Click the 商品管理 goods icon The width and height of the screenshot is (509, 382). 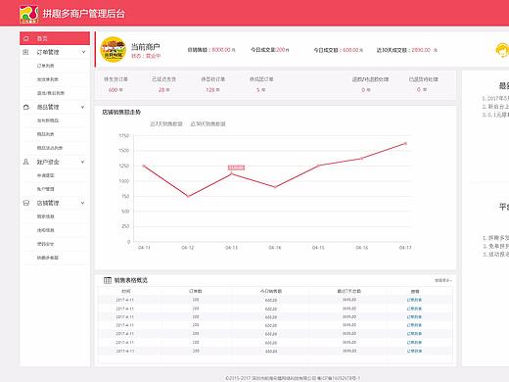coord(26,107)
